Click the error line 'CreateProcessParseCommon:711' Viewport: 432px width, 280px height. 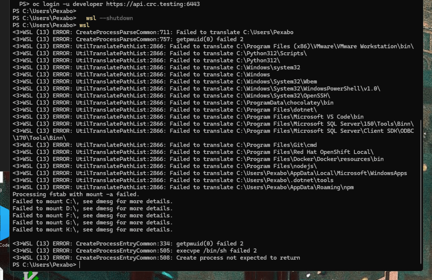click(x=153, y=32)
